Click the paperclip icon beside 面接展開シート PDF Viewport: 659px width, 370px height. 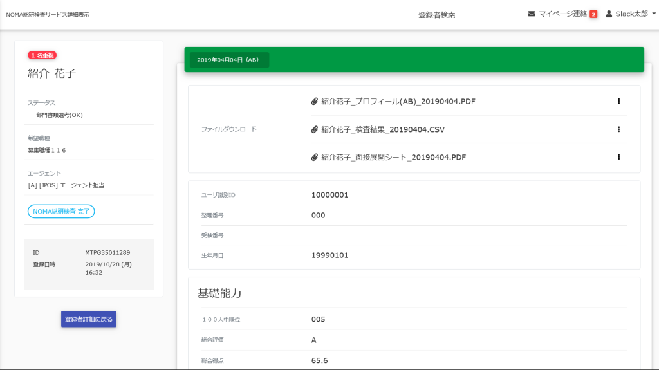pyautogui.click(x=315, y=157)
